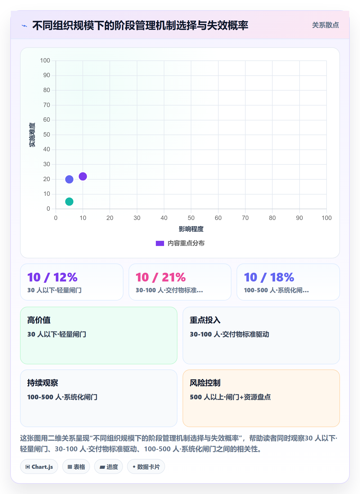Viewport: 360px width, 494px height.
Task: Click the diamond icon in 数据卡片 chip
Action: 134,467
